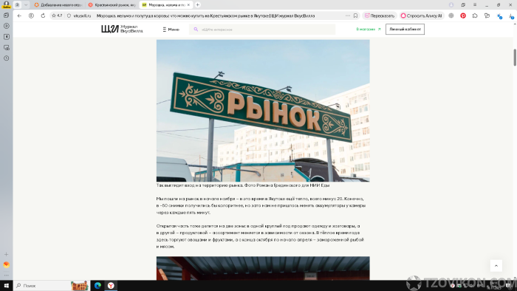Click the purple search magnifier icon
The width and height of the screenshot is (517, 291).
(x=196, y=30)
